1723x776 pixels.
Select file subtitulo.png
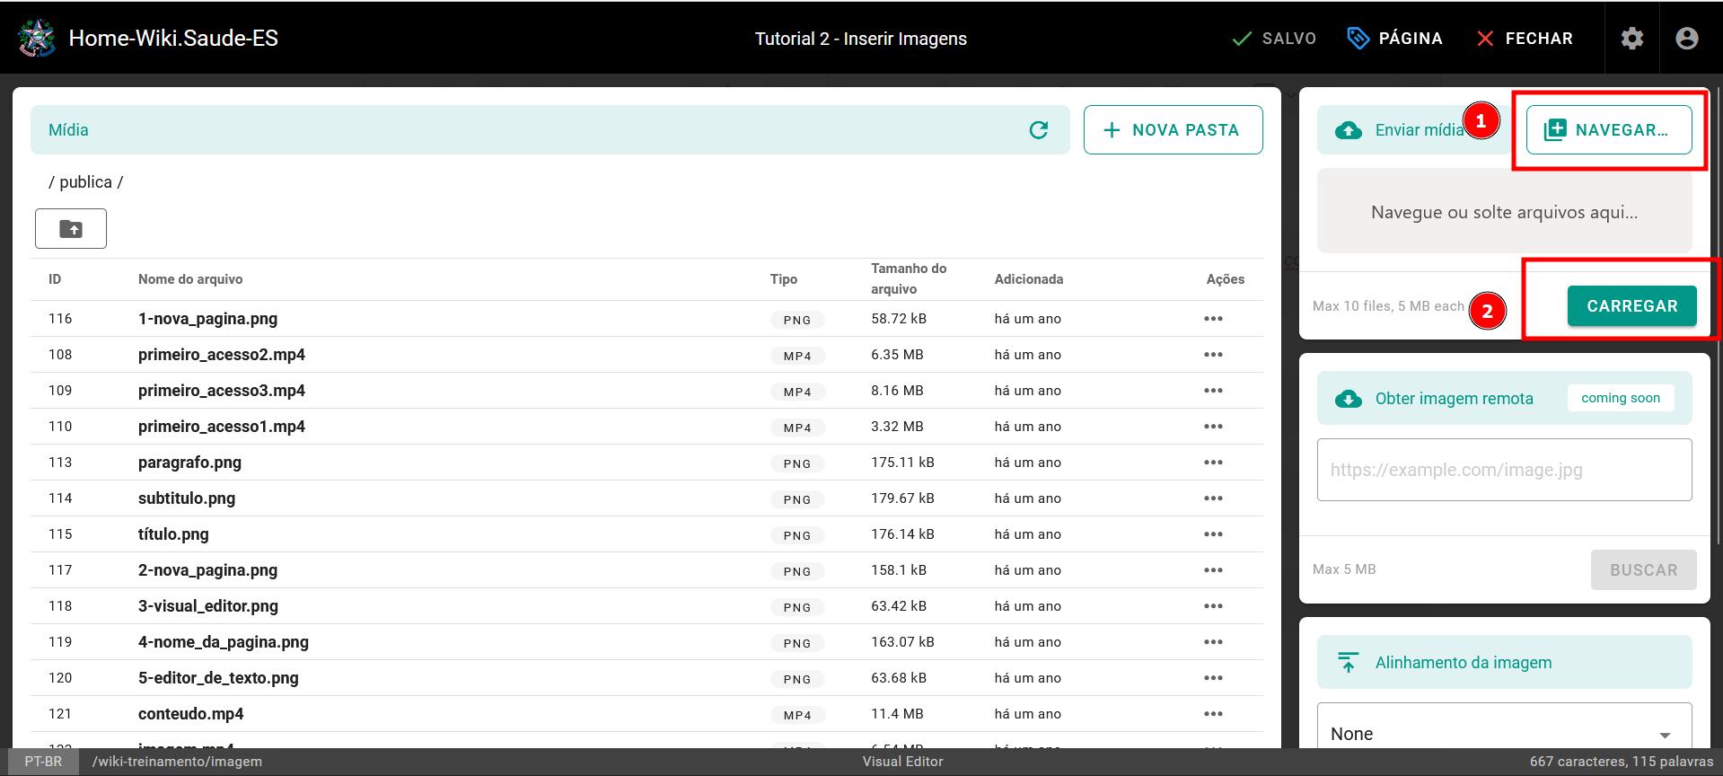pos(187,498)
